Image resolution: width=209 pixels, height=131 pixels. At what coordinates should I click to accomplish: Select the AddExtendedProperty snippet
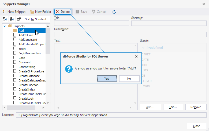pos(32,44)
